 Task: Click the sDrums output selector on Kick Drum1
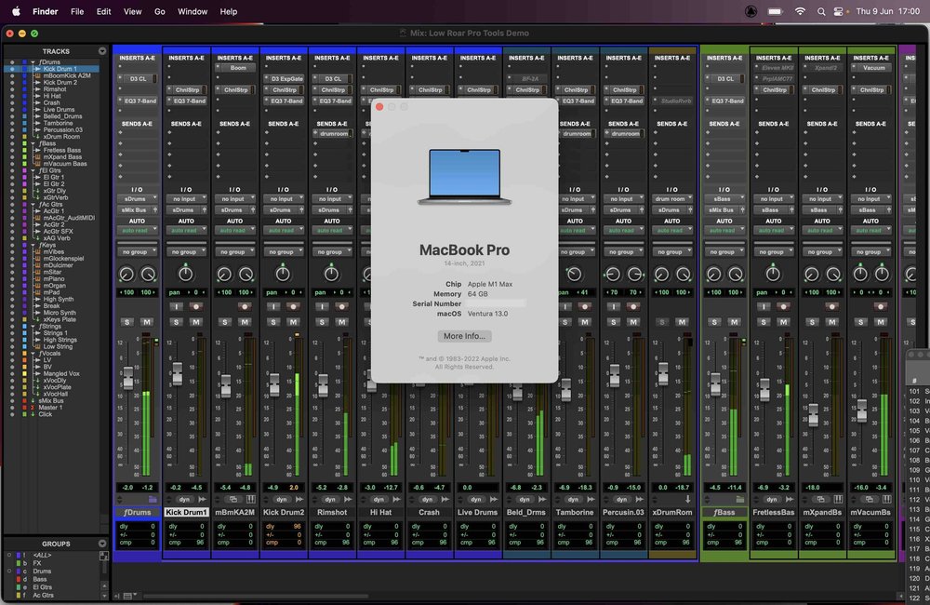[186, 211]
